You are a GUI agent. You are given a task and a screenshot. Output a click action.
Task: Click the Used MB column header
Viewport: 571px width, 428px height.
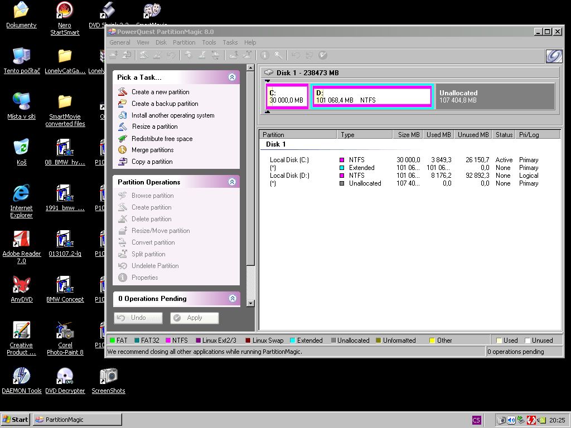click(x=438, y=135)
